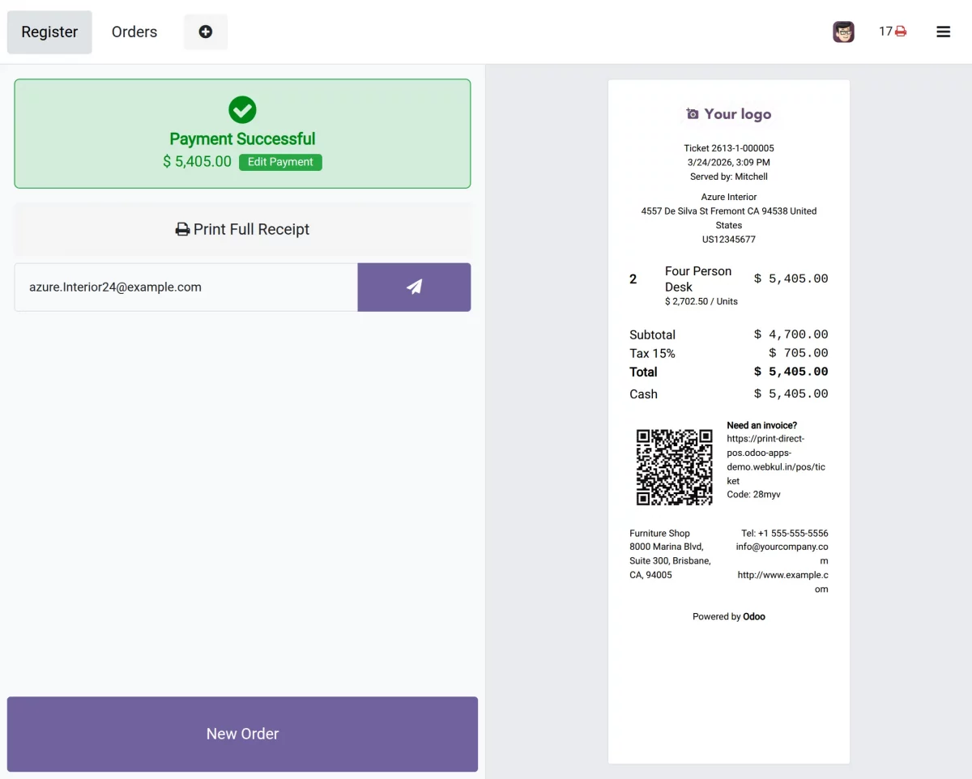
Task: Open the hamburger menu
Action: click(x=943, y=32)
